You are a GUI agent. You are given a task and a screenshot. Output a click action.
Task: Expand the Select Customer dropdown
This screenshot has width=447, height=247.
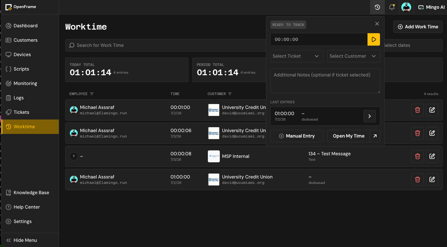pyautogui.click(x=353, y=56)
